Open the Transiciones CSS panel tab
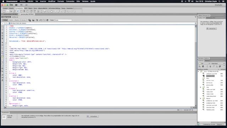Screen dimensions: 227x128 pos(211,18)
